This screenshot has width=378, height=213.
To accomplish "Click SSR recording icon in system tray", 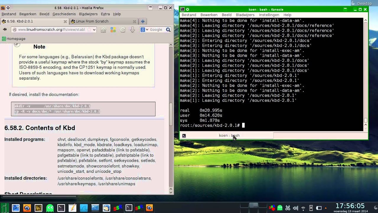I will [x=272, y=208].
